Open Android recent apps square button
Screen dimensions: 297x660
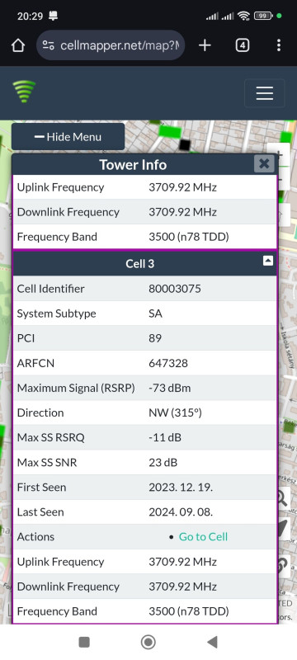point(84,642)
